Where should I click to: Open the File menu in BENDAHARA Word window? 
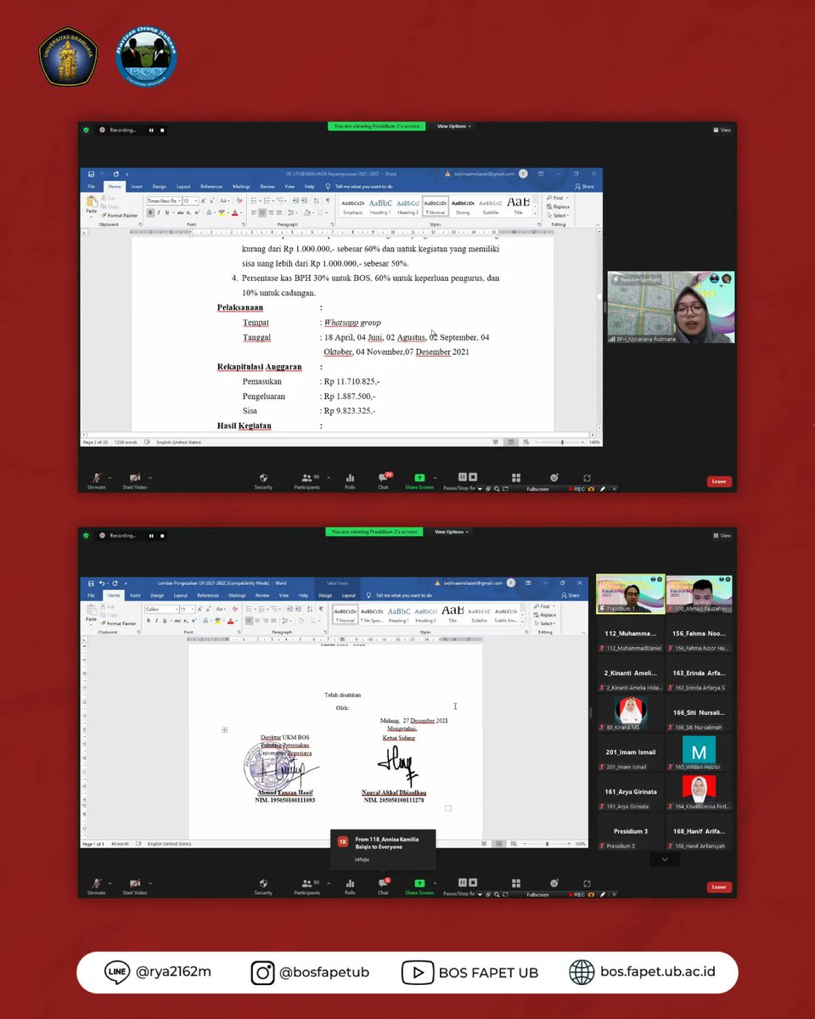click(x=91, y=186)
